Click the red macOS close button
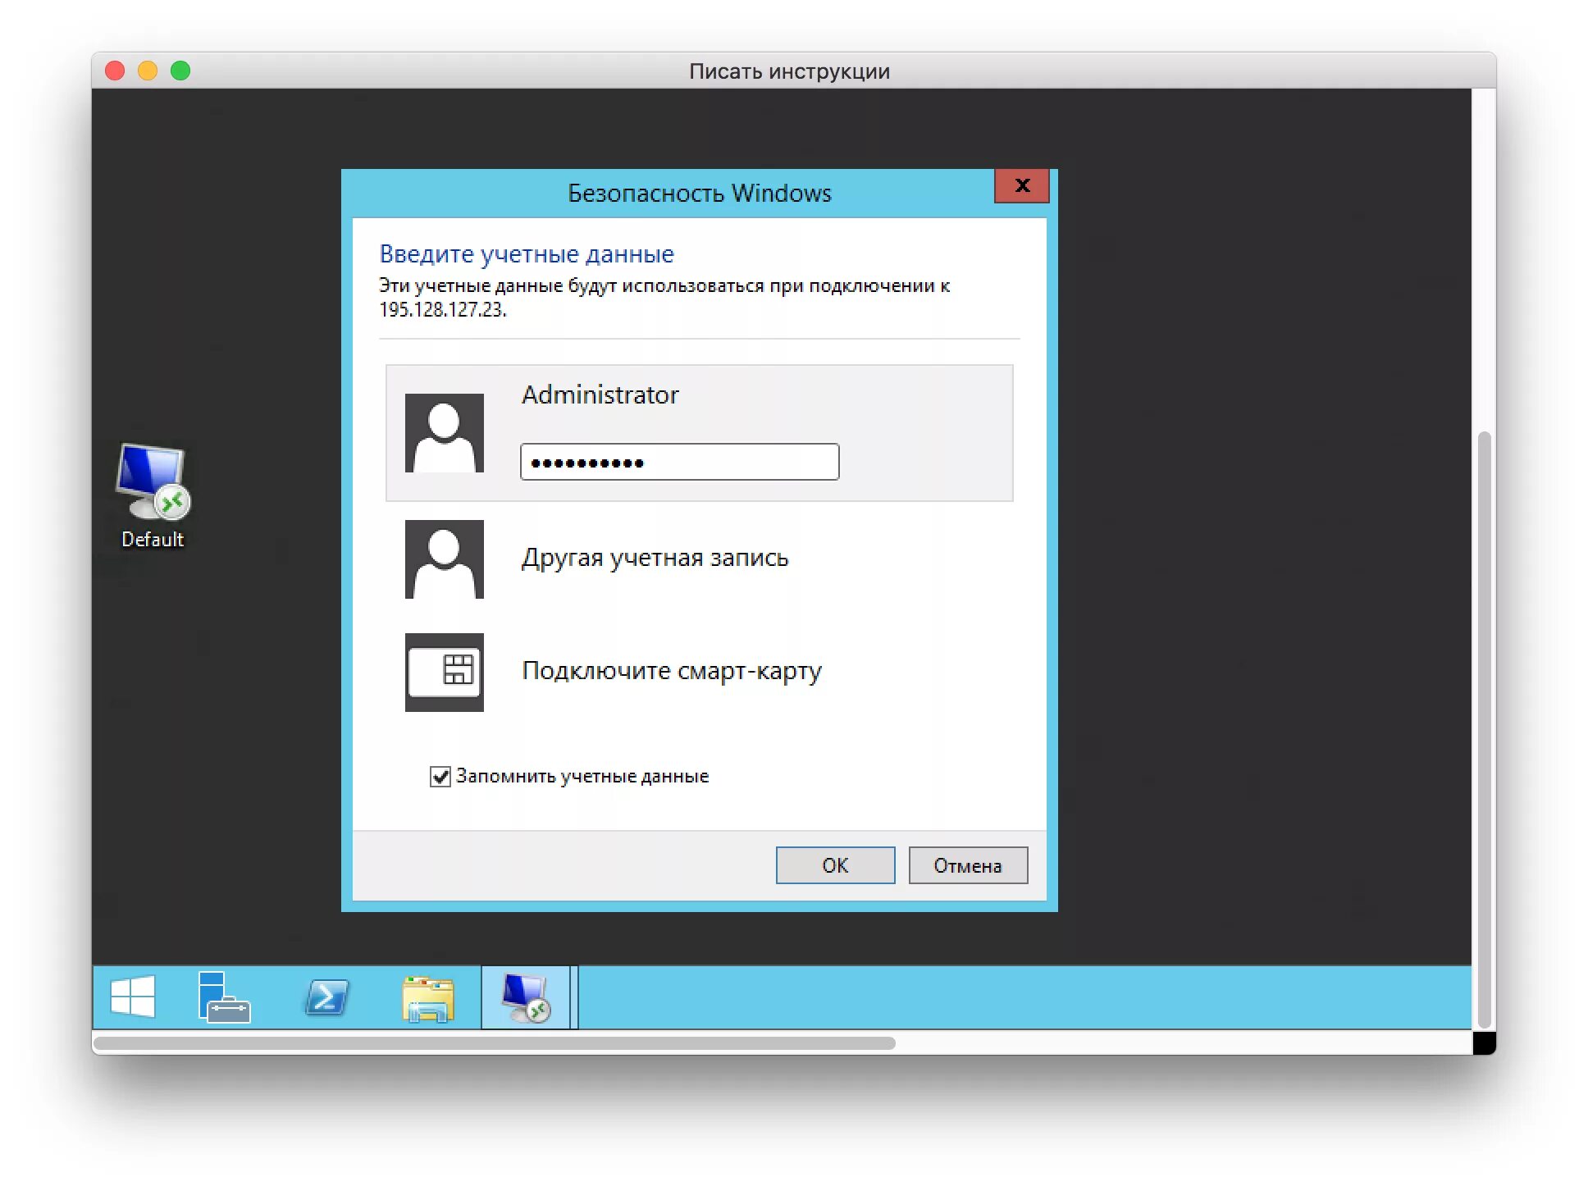 [x=115, y=71]
